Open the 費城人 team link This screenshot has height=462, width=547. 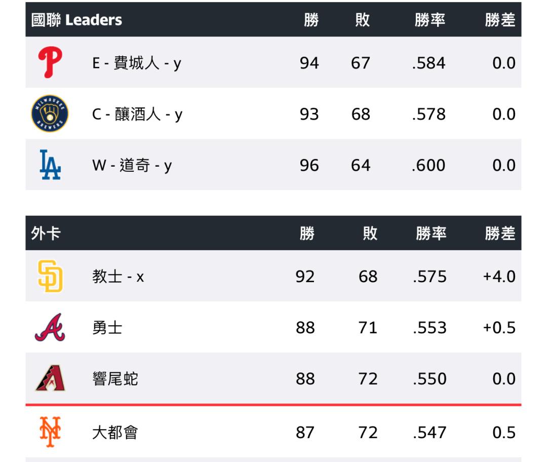pyautogui.click(x=136, y=63)
